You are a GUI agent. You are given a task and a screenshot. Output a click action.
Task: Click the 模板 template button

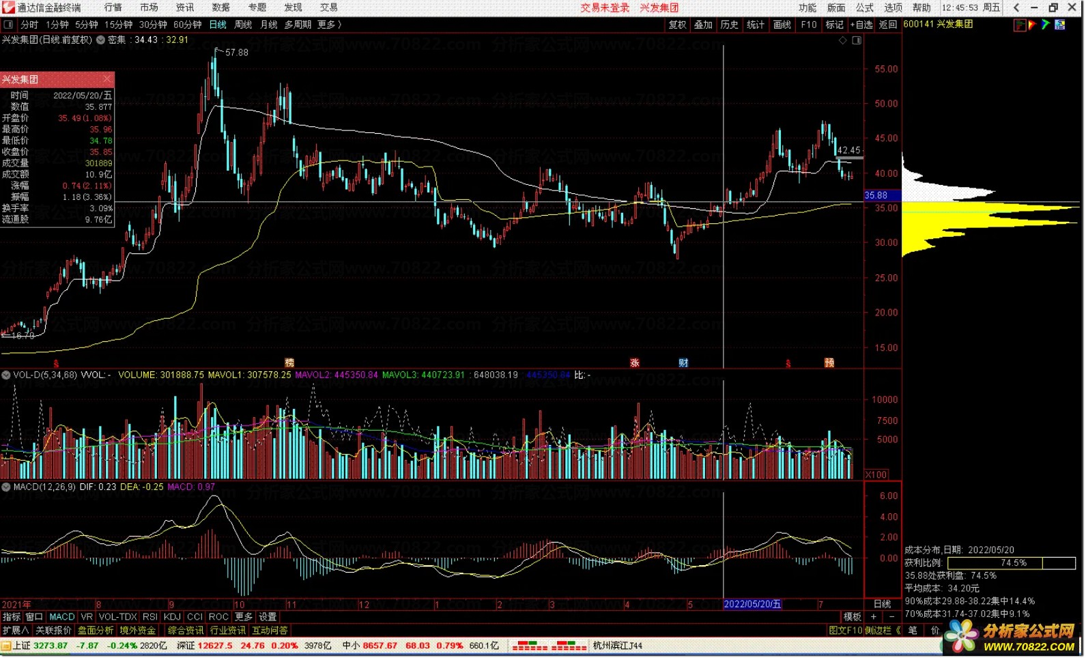(x=853, y=617)
